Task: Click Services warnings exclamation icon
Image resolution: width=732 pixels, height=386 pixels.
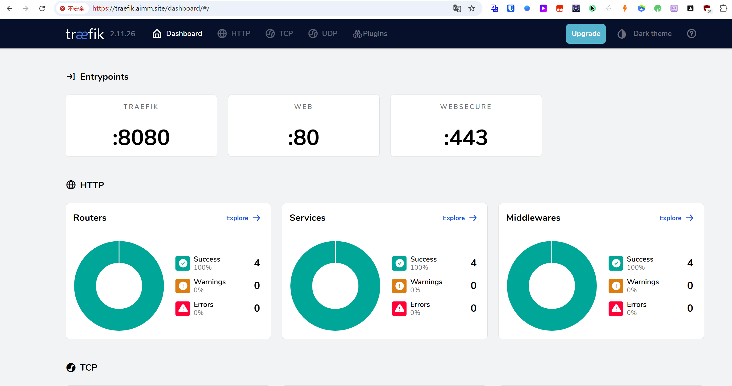Action: pos(399,286)
